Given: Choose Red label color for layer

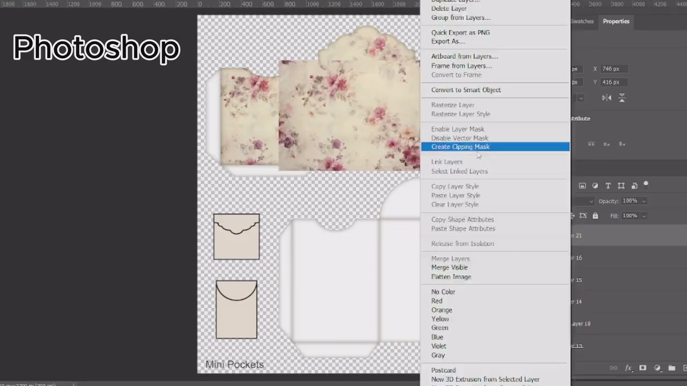Looking at the screenshot, I should [437, 301].
